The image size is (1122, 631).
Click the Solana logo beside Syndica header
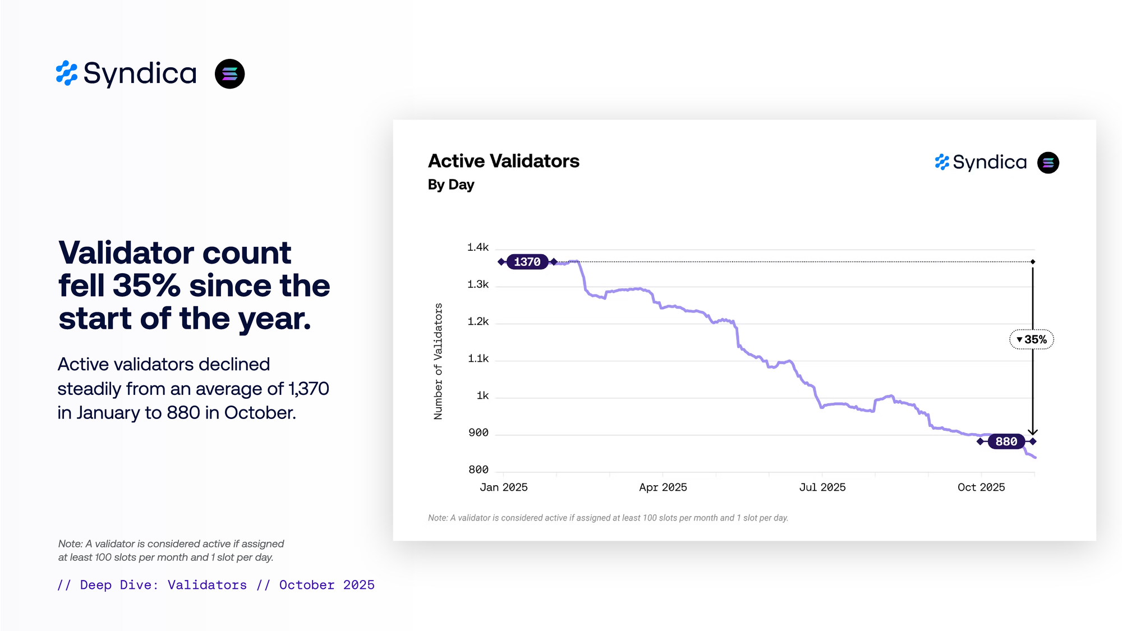(x=229, y=73)
